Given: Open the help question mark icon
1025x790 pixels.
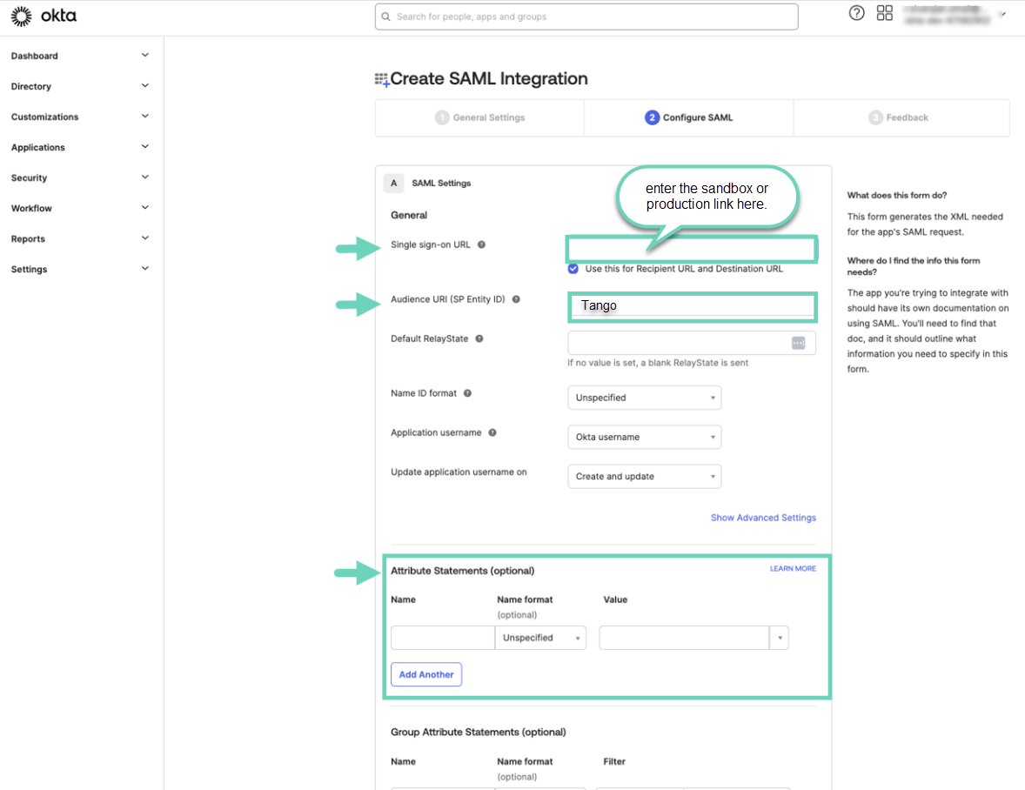Looking at the screenshot, I should click(856, 13).
